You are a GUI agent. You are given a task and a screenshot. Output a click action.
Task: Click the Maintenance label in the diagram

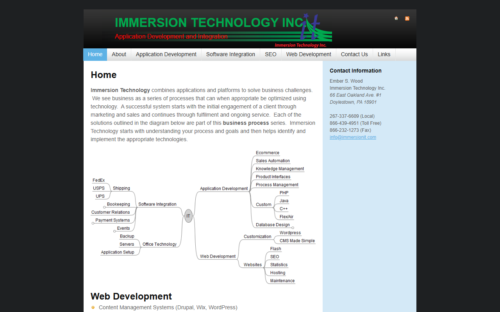[282, 280]
